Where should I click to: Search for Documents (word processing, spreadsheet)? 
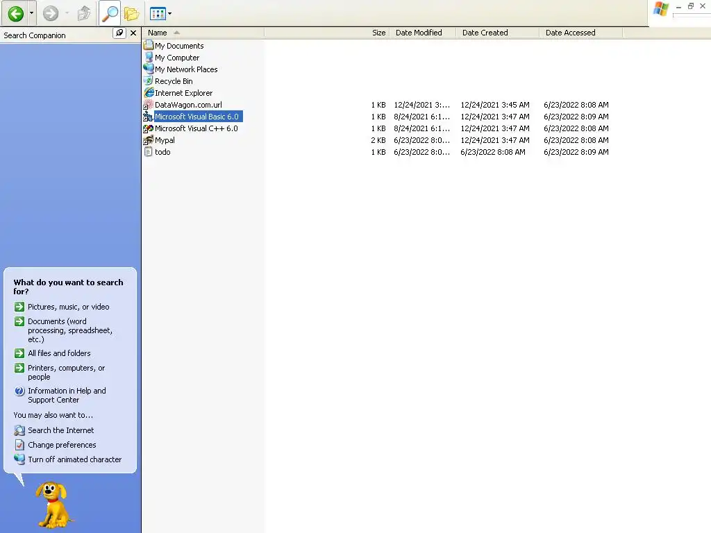tap(70, 330)
